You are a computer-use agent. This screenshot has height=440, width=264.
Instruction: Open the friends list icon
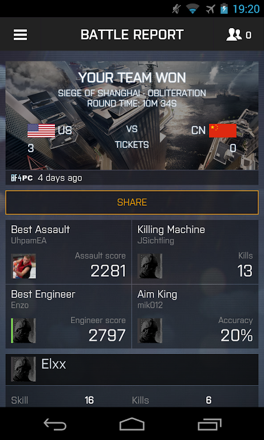click(234, 35)
